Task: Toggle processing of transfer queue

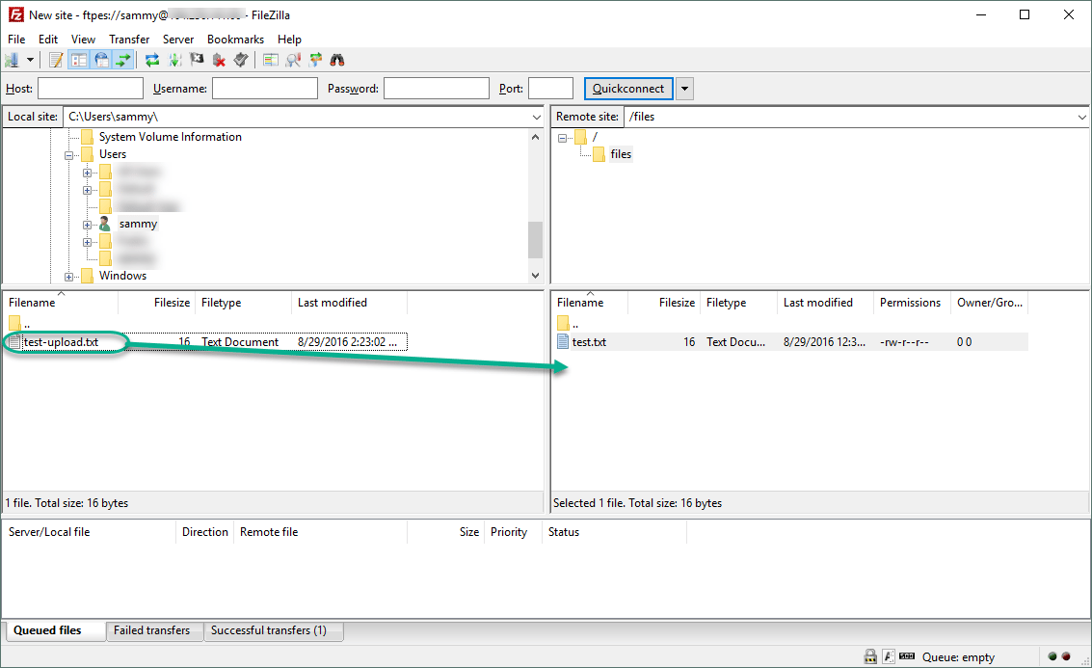Action: (x=174, y=61)
